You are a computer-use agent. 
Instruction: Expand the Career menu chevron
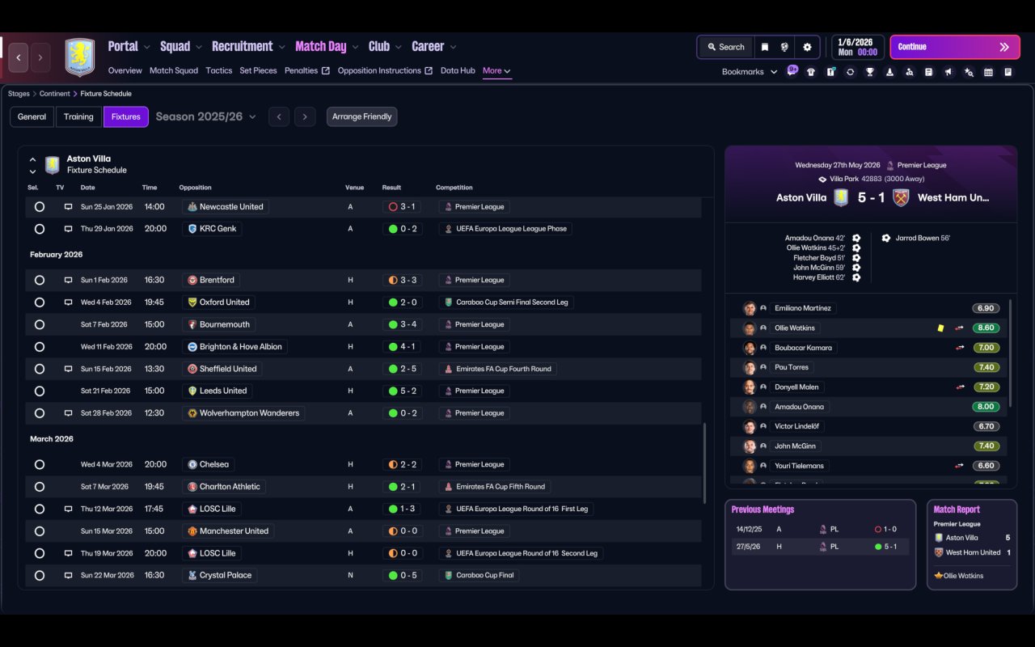[453, 47]
